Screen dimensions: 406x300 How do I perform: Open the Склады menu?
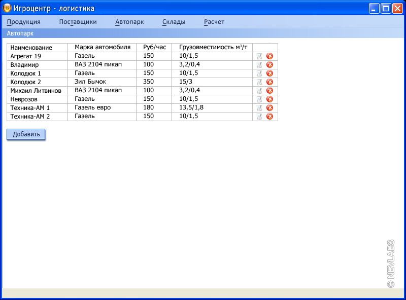pos(174,22)
